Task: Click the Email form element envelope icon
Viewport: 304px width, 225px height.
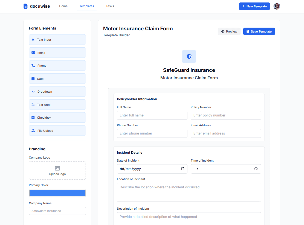Action: pos(33,52)
